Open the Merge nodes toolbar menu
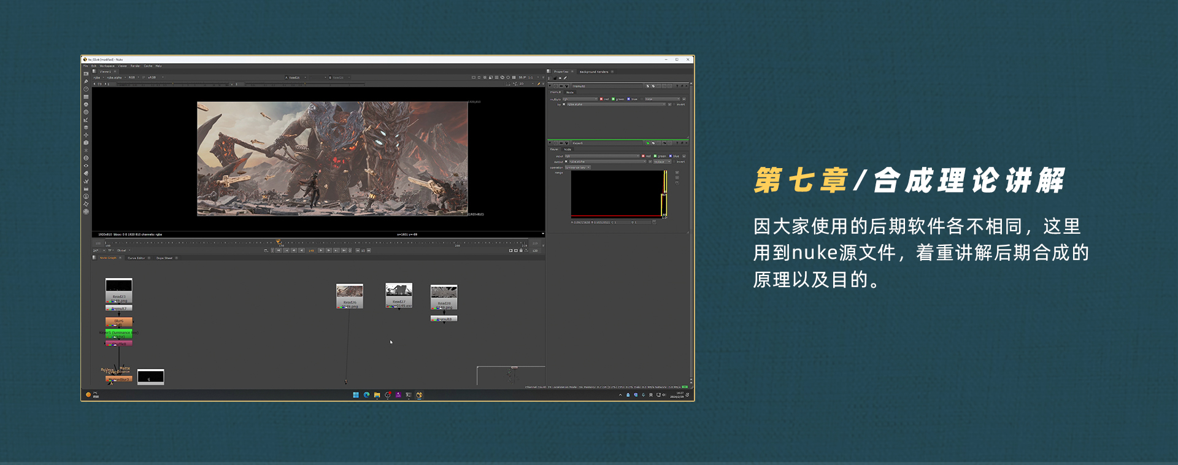Image resolution: width=1178 pixels, height=465 pixels. [x=86, y=128]
